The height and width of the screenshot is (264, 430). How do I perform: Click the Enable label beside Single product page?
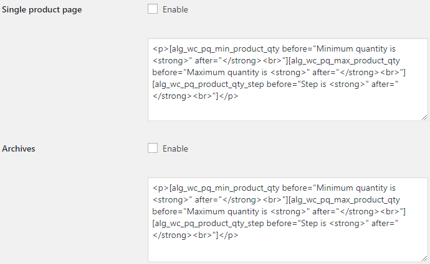(x=175, y=9)
